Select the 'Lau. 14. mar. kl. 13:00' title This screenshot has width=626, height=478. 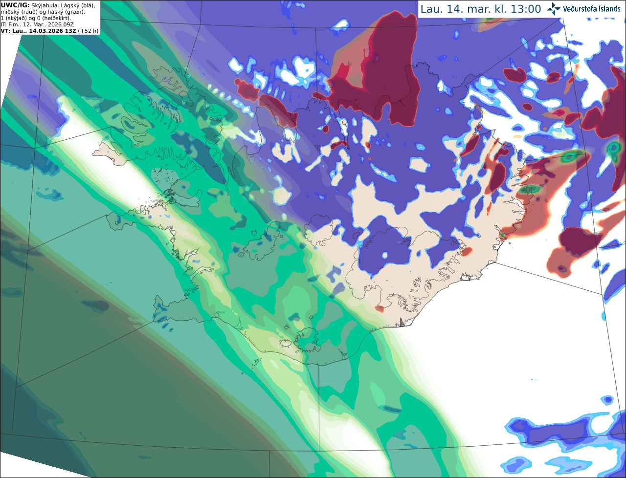[x=481, y=9]
